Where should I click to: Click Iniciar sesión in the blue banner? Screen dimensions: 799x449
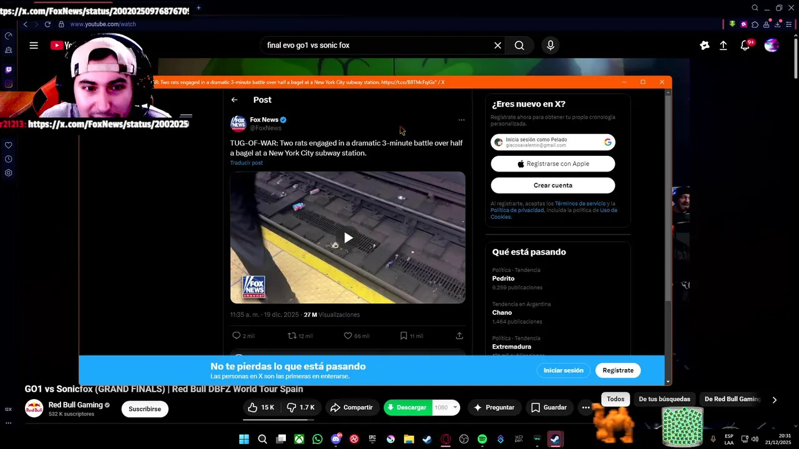point(563,370)
